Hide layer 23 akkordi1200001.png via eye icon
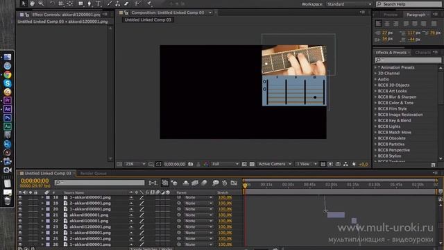 (20, 227)
